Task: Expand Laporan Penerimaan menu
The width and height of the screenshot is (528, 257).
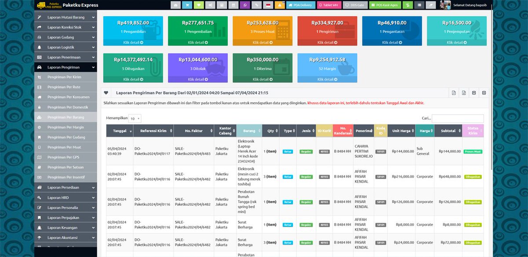Action: [x=66, y=57]
